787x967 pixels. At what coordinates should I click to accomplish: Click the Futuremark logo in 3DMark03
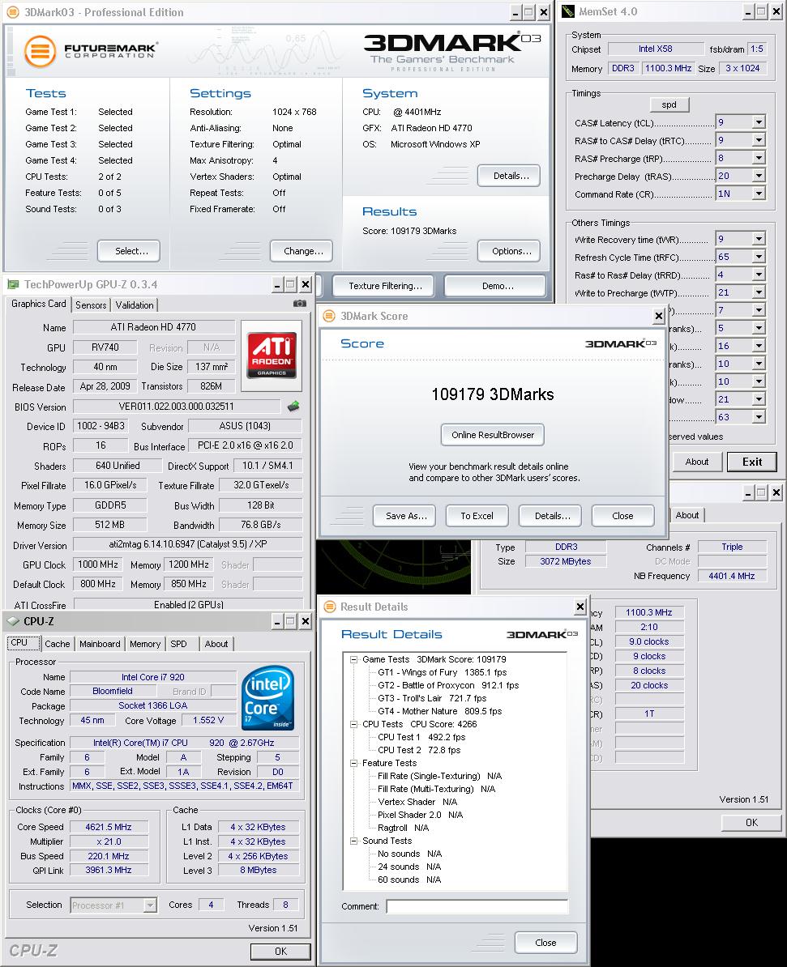91,50
